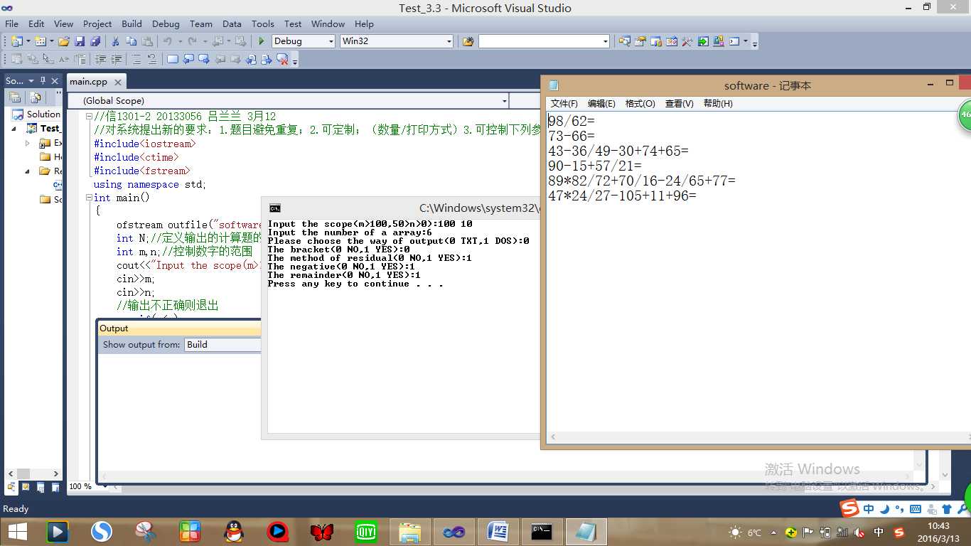Select the Test_ project node in Solution Explorer
This screenshot has width=971, height=546.
click(44, 129)
